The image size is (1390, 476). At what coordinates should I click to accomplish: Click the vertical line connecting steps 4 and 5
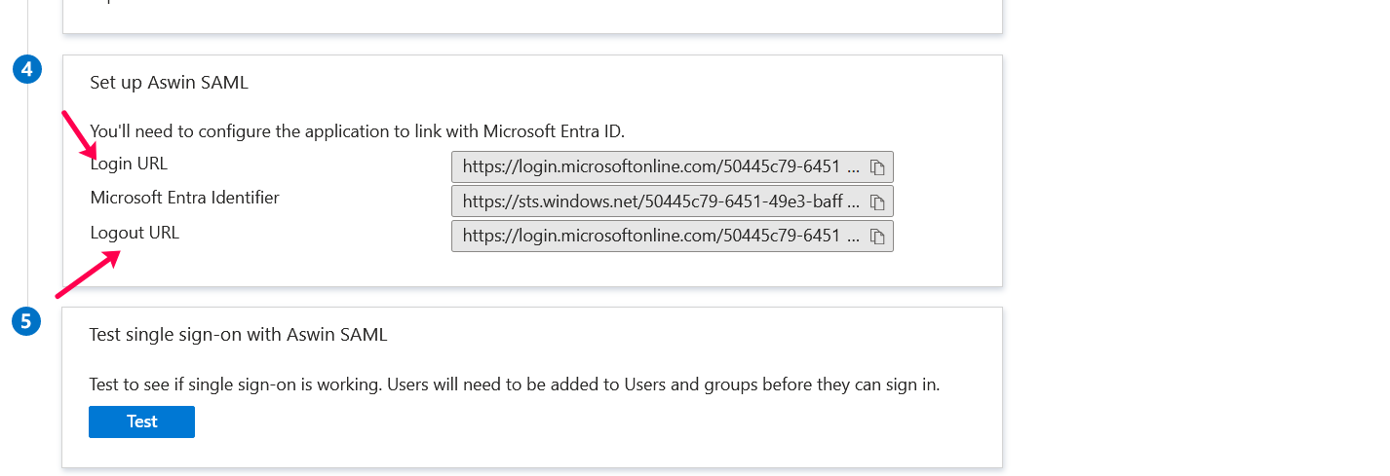[x=27, y=195]
